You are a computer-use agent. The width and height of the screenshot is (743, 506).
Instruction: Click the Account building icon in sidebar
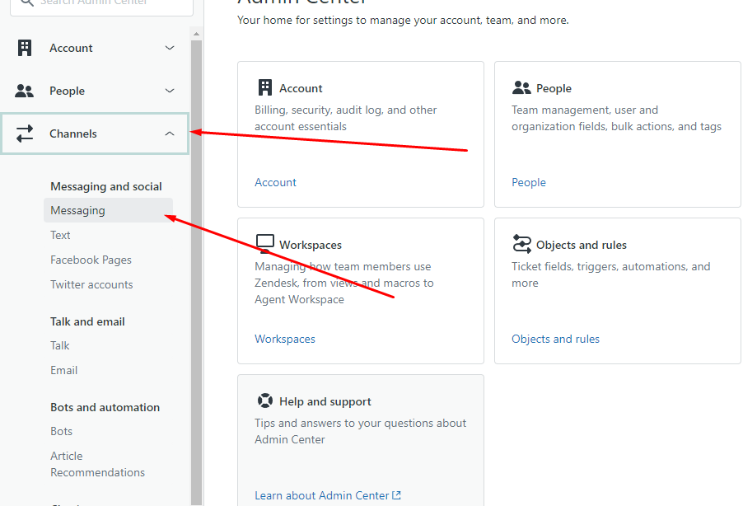click(25, 48)
